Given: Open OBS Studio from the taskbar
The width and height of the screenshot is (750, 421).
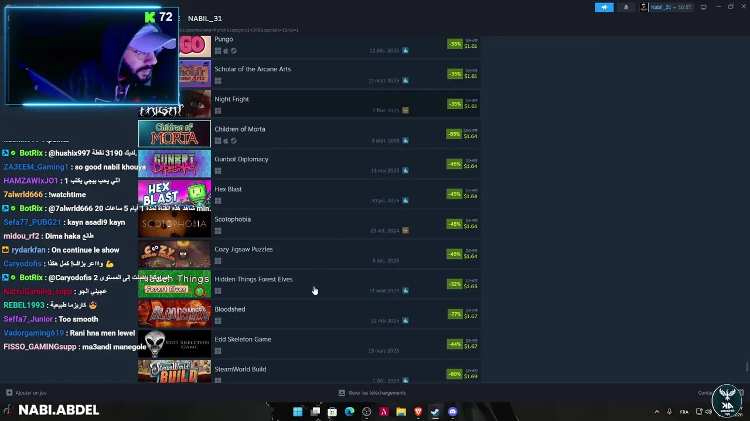Looking at the screenshot, I should click(x=367, y=412).
